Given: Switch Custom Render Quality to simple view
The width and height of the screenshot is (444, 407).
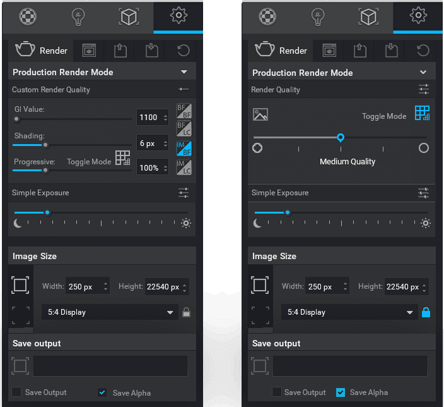Looking at the screenshot, I should point(184,89).
